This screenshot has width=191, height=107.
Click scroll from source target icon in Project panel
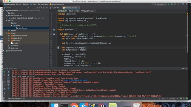point(37,8)
